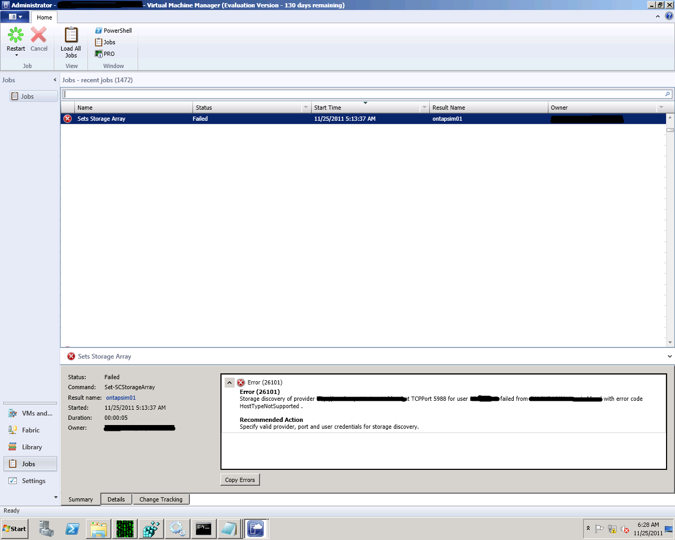Image resolution: width=675 pixels, height=540 pixels.
Task: Click the Virtual Machine Manager taskbar button
Action: pos(256,528)
